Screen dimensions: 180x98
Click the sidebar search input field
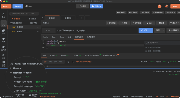click(24, 14)
